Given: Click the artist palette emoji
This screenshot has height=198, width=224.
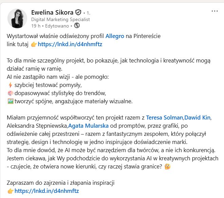Looking at the screenshot, I should coord(10,93).
